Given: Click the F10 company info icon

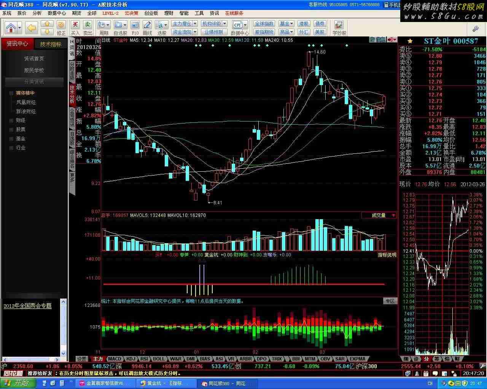Looking at the screenshot, I should pyautogui.click(x=135, y=28).
